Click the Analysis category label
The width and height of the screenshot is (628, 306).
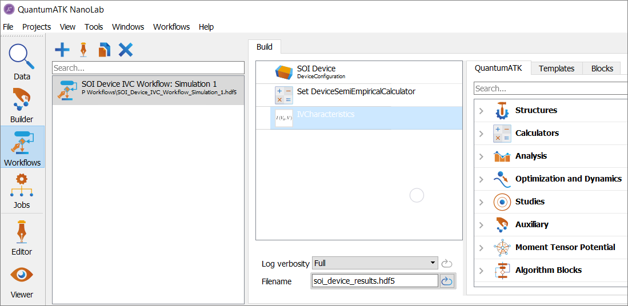point(531,156)
